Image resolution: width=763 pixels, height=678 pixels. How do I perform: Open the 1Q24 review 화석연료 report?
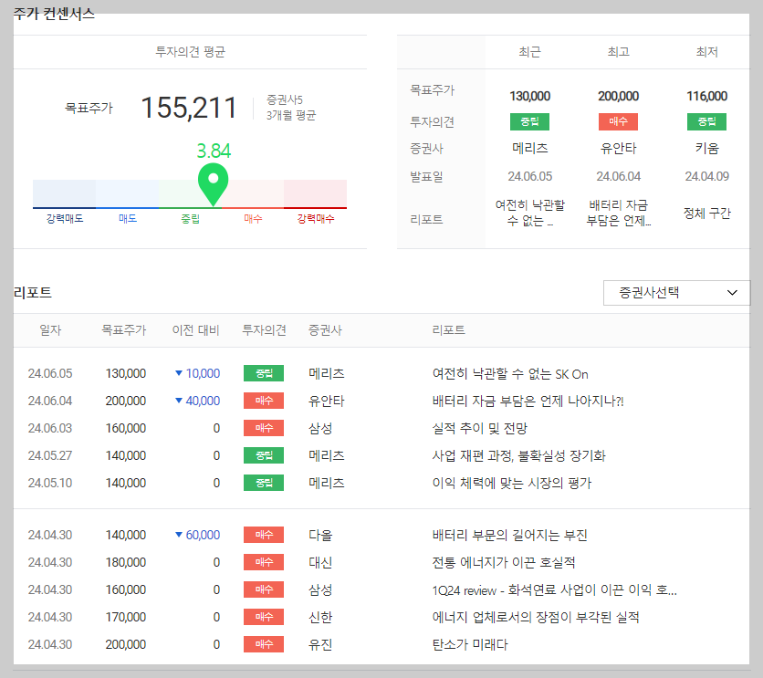[x=554, y=590]
